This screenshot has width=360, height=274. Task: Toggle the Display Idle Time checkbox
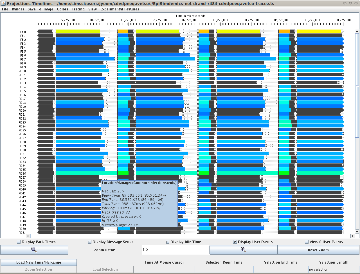(168, 242)
